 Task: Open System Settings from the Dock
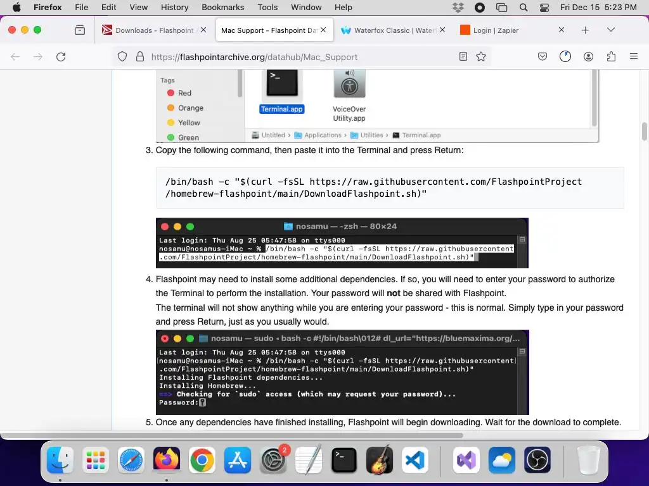tap(273, 460)
